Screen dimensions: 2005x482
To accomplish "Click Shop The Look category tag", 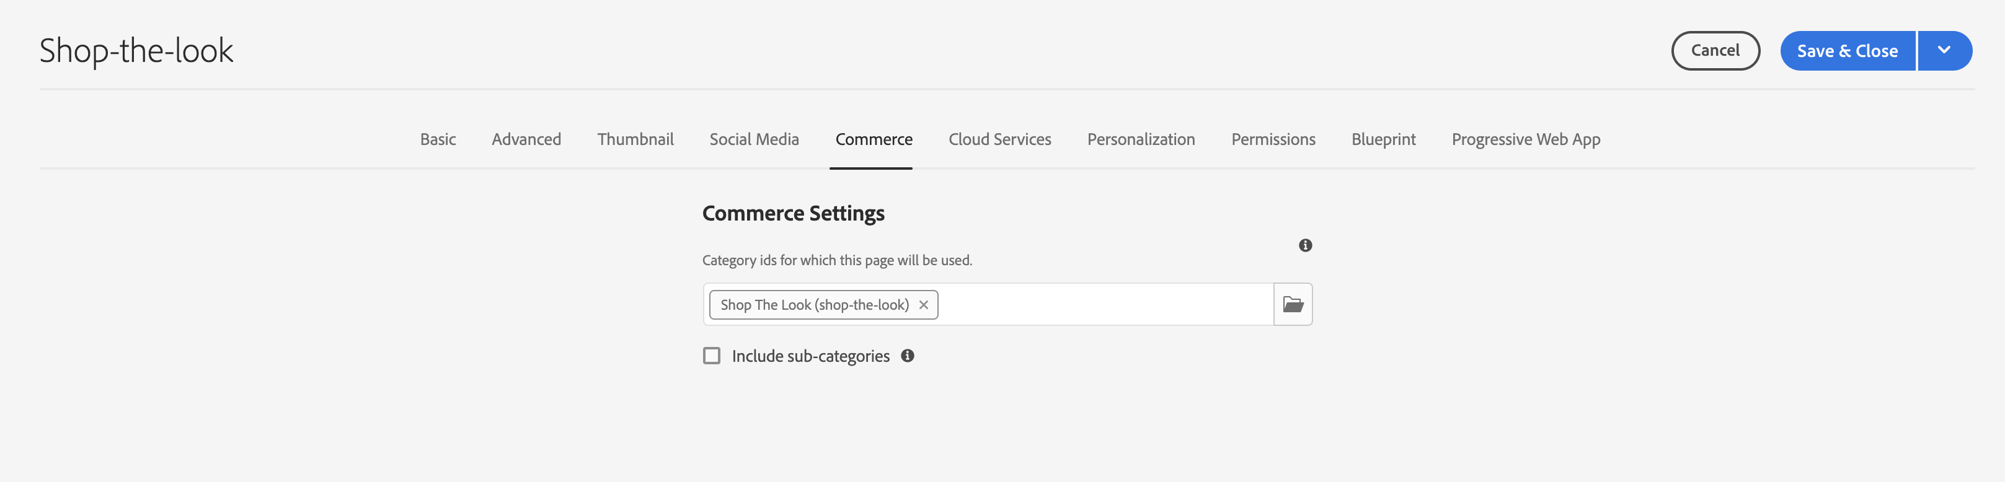I will coord(814,305).
